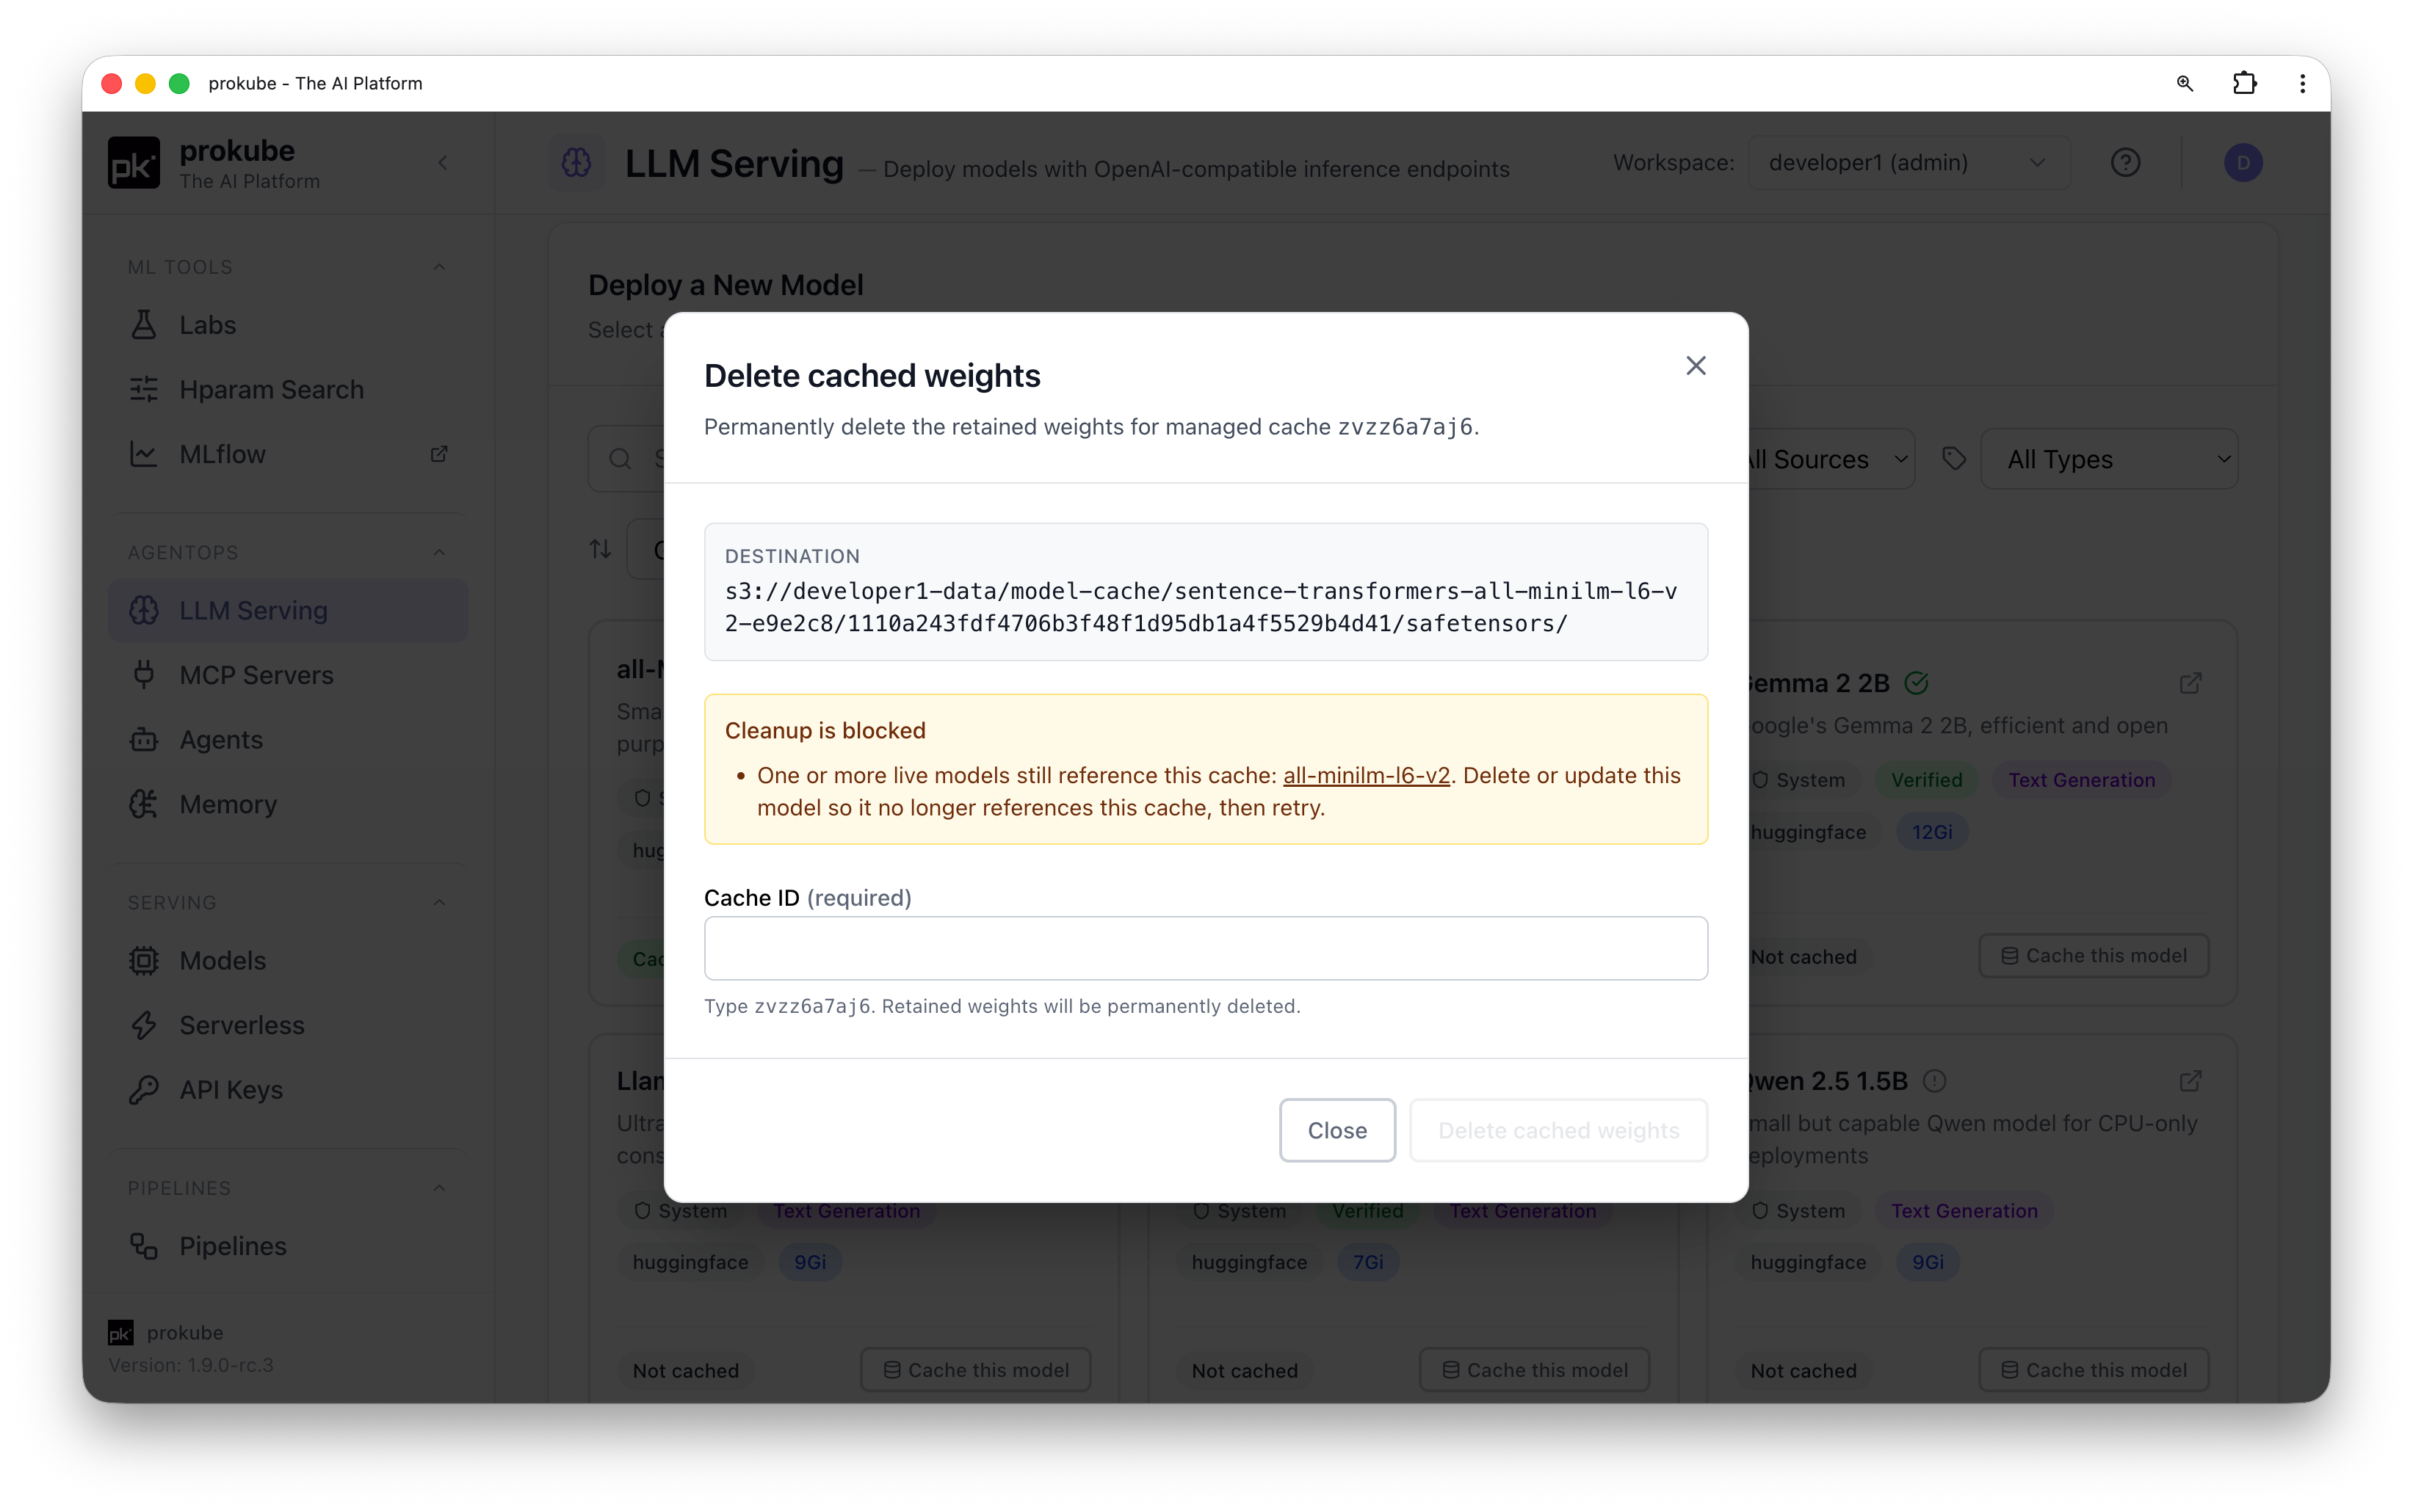Click the Memory brain-circuit icon
Screen dimensions: 2413x1512
coord(144,804)
